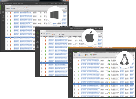Click the Search binoculars icon in the Windows window
The width and height of the screenshot is (136, 99).
[x=7, y=9]
